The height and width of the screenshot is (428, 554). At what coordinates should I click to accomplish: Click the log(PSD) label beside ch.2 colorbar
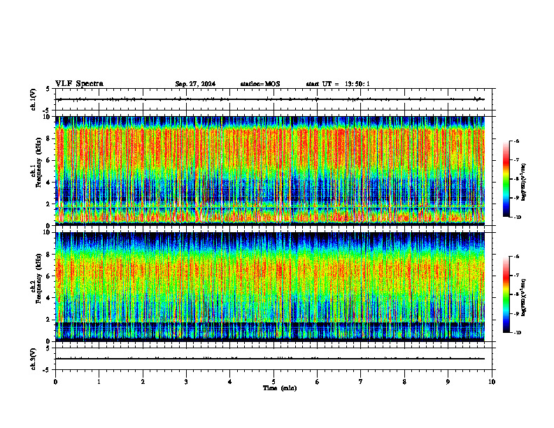[524, 298]
